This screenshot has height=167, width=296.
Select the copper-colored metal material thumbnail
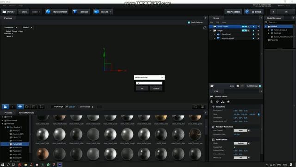point(43,154)
